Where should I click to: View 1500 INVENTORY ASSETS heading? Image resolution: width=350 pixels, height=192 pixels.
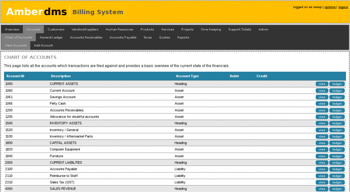(x=322, y=123)
